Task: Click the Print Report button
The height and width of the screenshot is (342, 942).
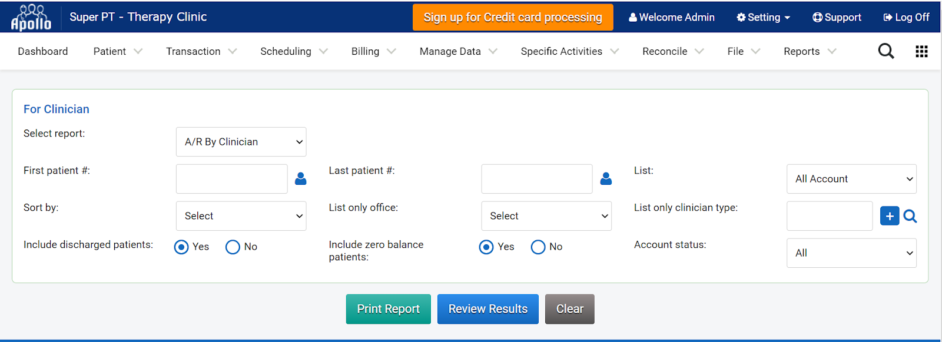Action: point(389,309)
